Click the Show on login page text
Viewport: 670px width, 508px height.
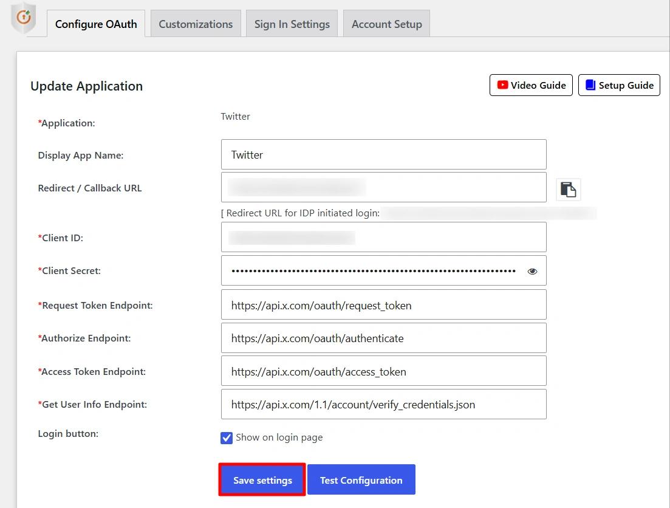(x=279, y=438)
